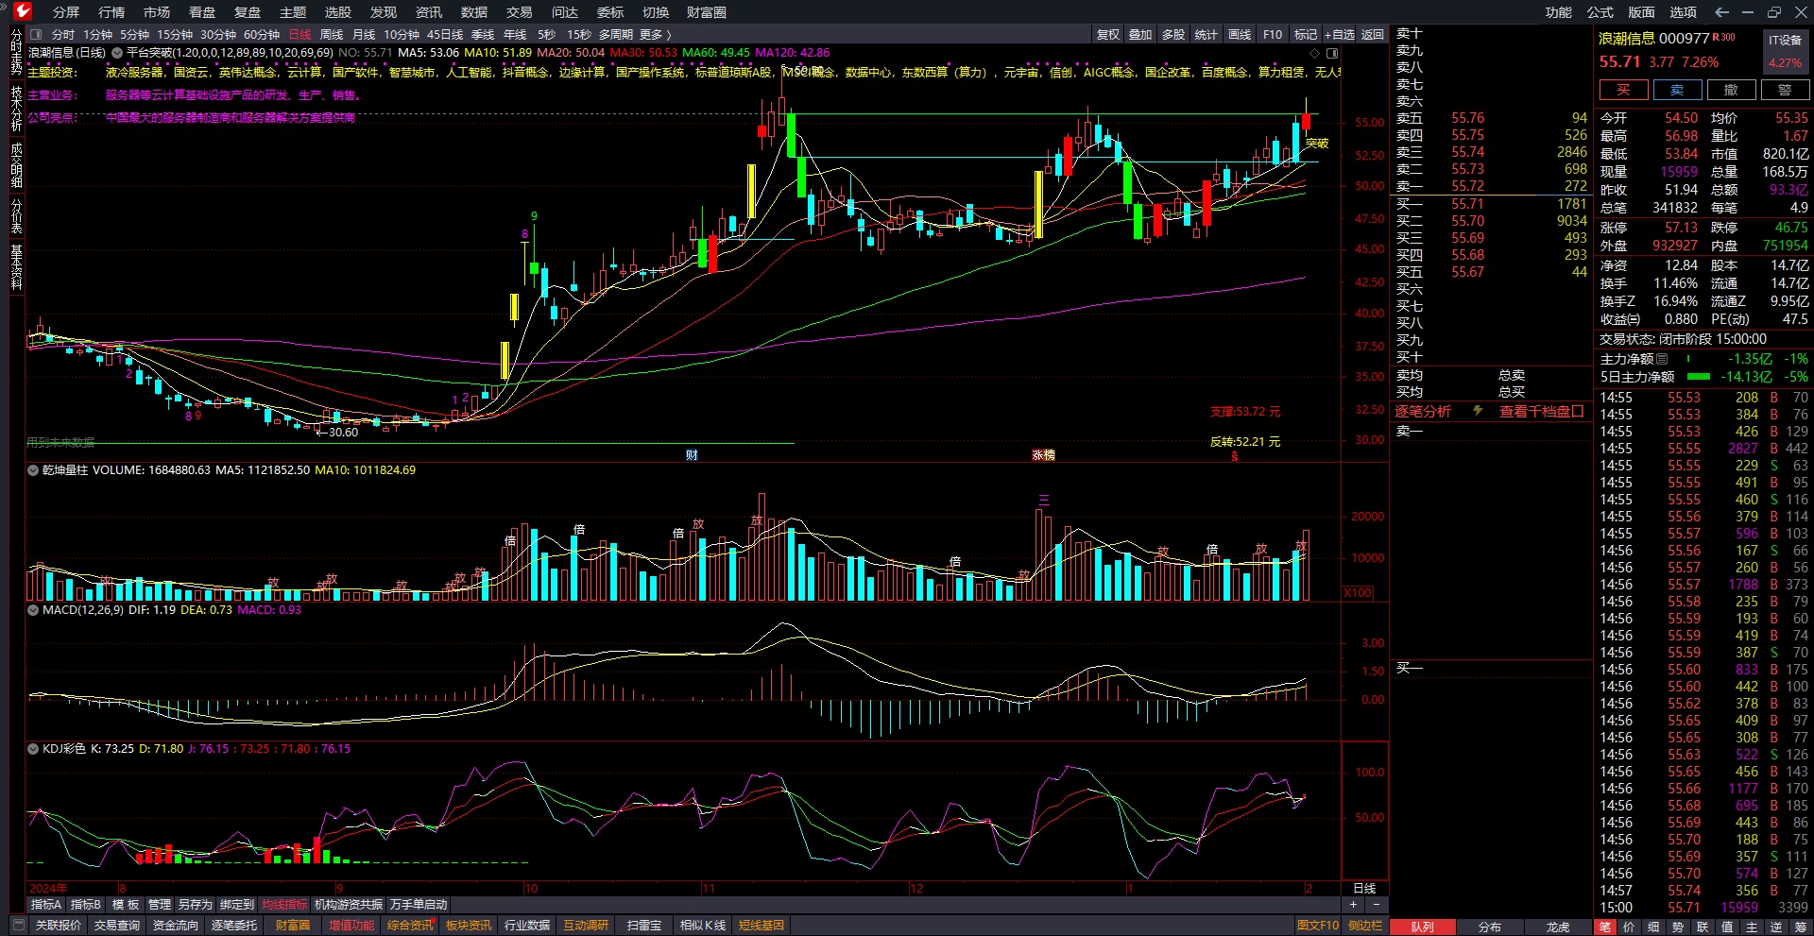Select the 龙虎 tab
The width and height of the screenshot is (1814, 936).
(1558, 927)
